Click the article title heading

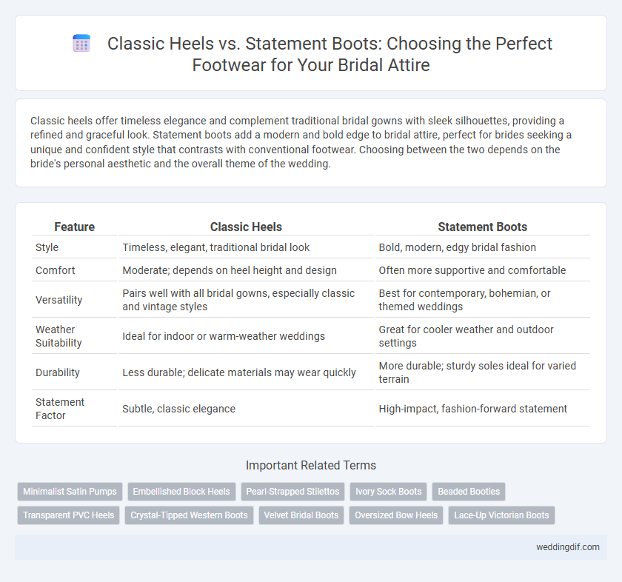coord(330,54)
